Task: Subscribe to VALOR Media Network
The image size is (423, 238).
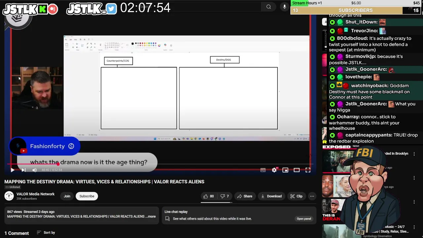Action: point(87,196)
